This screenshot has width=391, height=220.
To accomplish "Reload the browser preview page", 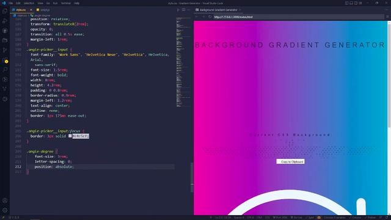I will (x=210, y=16).
